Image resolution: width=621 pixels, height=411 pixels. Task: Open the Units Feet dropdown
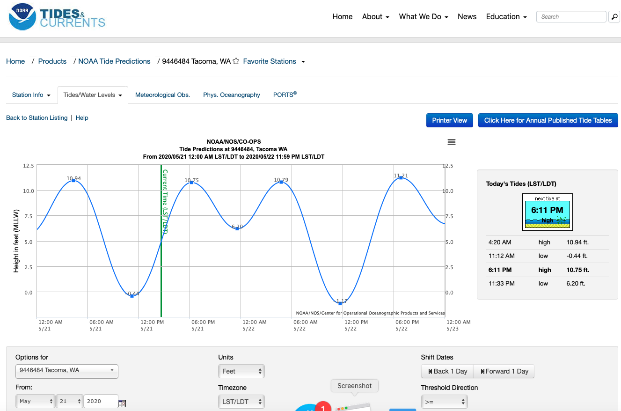[x=241, y=371]
